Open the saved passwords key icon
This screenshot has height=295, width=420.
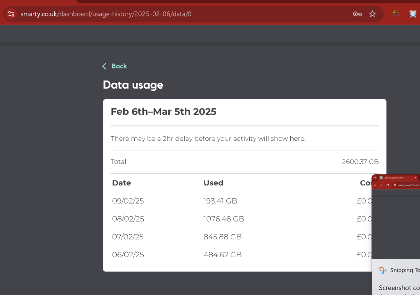point(357,14)
